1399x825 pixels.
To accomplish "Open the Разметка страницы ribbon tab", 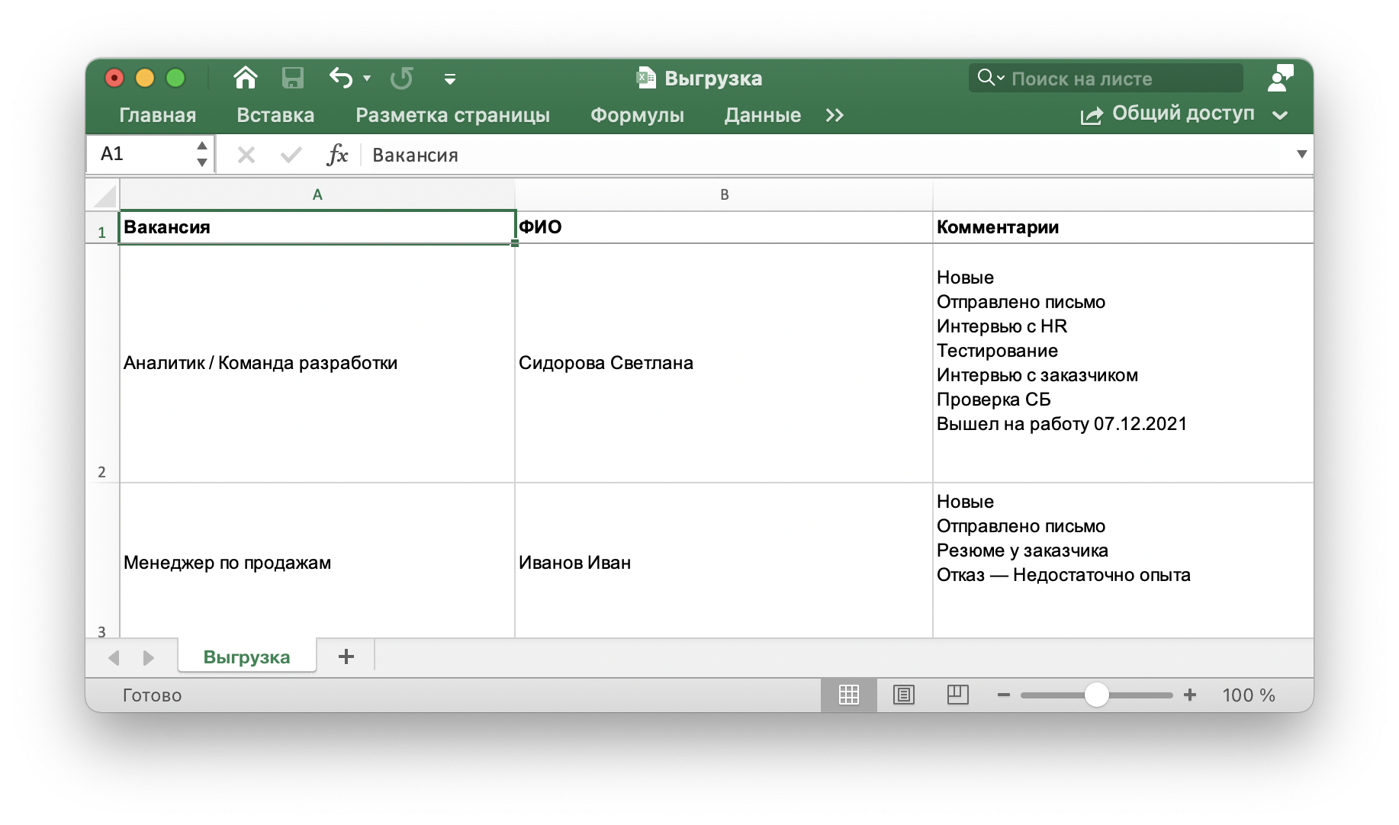I will [452, 115].
